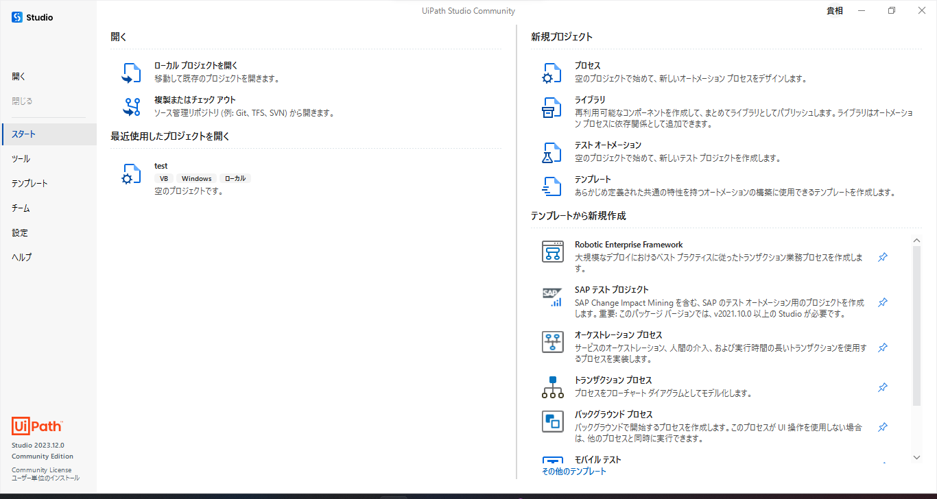The width and height of the screenshot is (937, 499).
Task: Create a new テスト オートメーション project
Action: click(x=608, y=145)
